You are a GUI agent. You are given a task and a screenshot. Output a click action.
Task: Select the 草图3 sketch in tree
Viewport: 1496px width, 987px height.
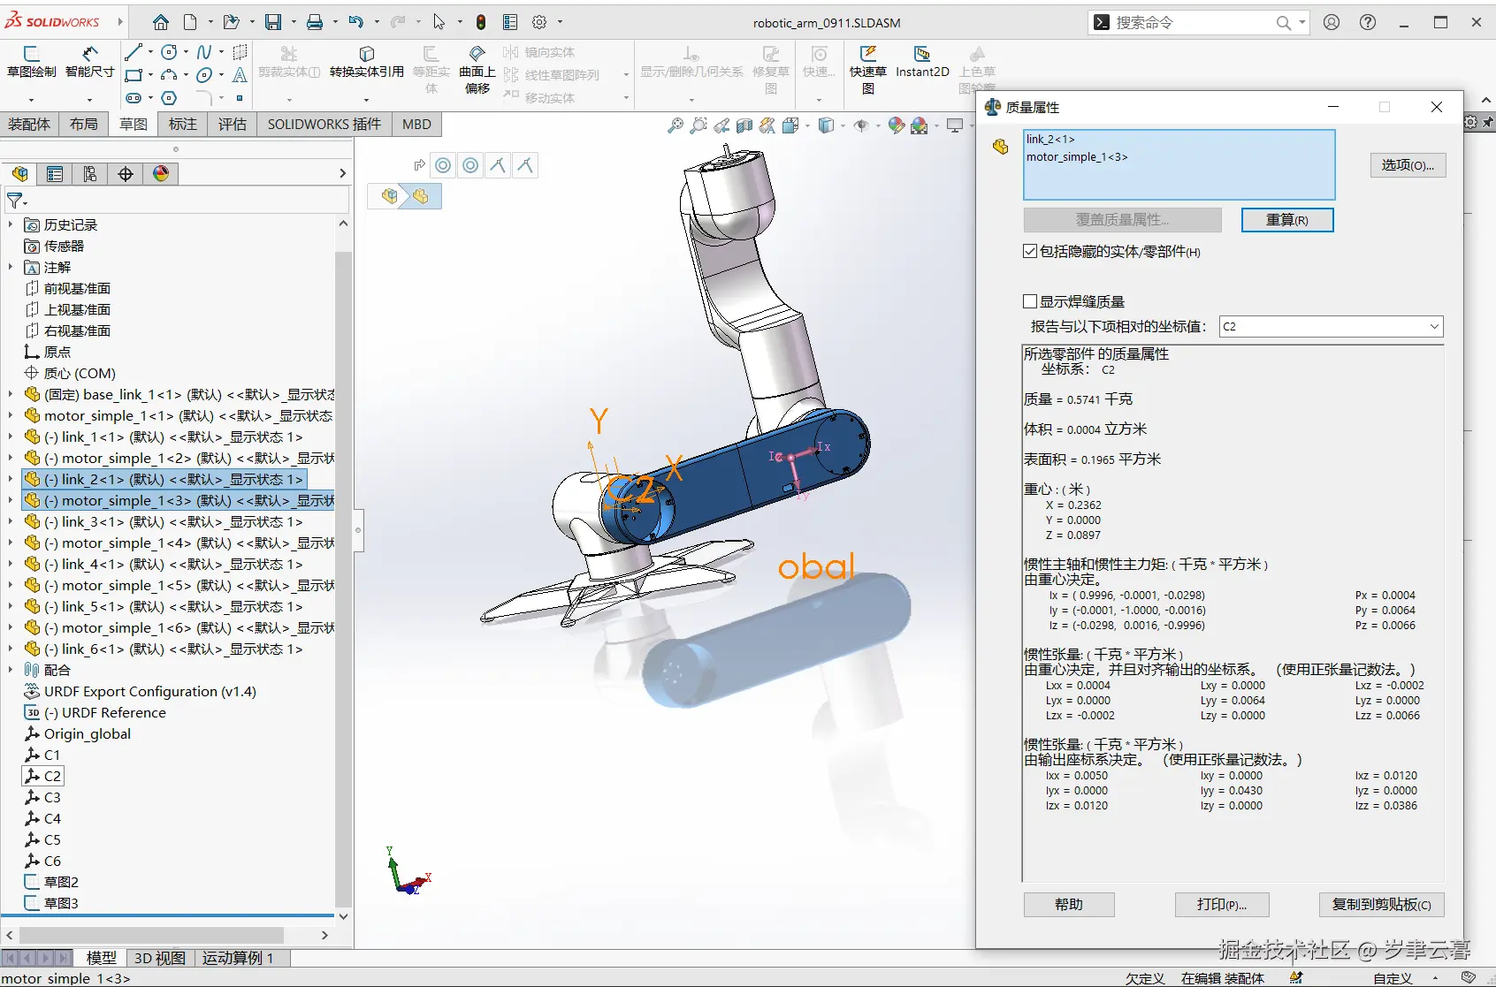click(x=61, y=903)
